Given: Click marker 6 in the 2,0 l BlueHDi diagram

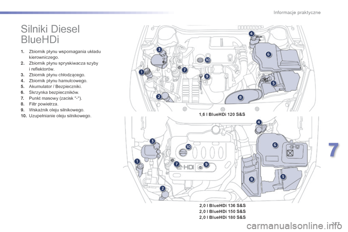Looking at the screenshot, I should [275, 145].
